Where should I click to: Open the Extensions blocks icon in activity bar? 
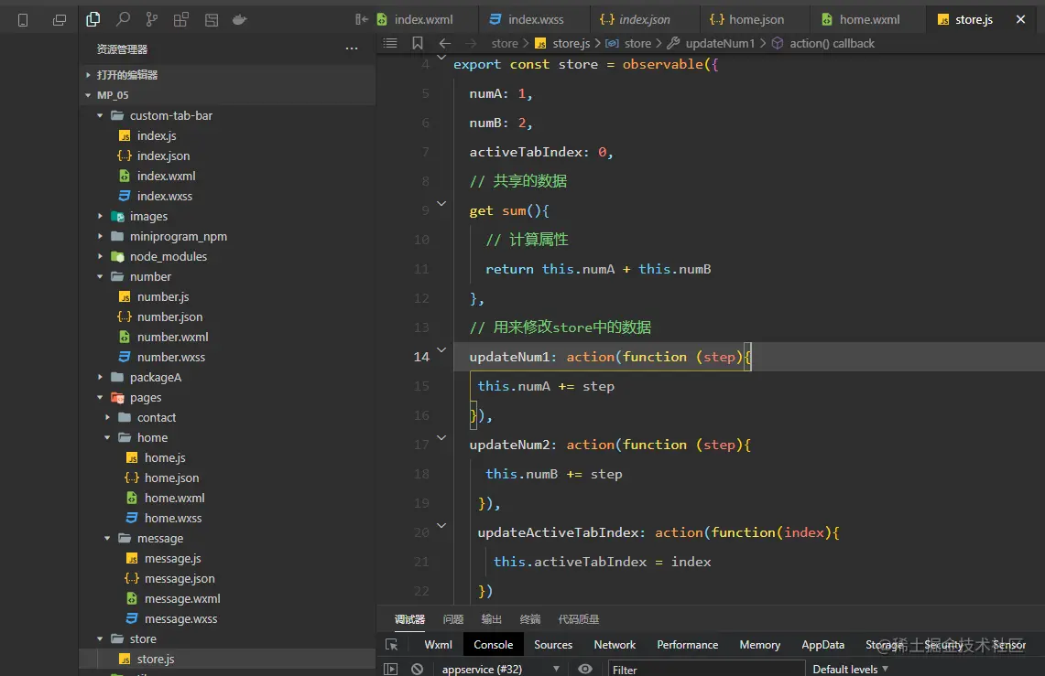pyautogui.click(x=181, y=19)
